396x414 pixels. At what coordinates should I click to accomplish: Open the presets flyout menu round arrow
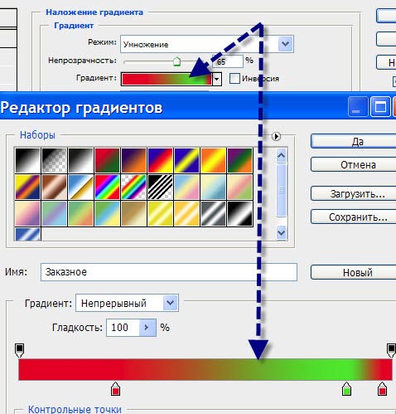click(276, 136)
